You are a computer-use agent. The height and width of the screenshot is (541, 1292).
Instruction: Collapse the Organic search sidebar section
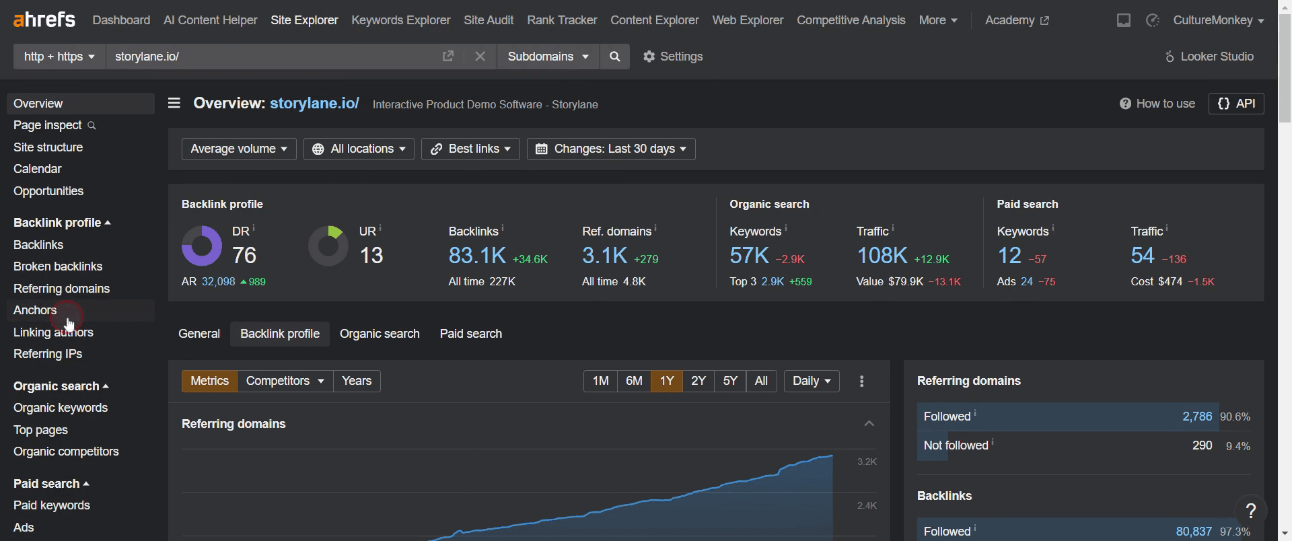(x=61, y=386)
